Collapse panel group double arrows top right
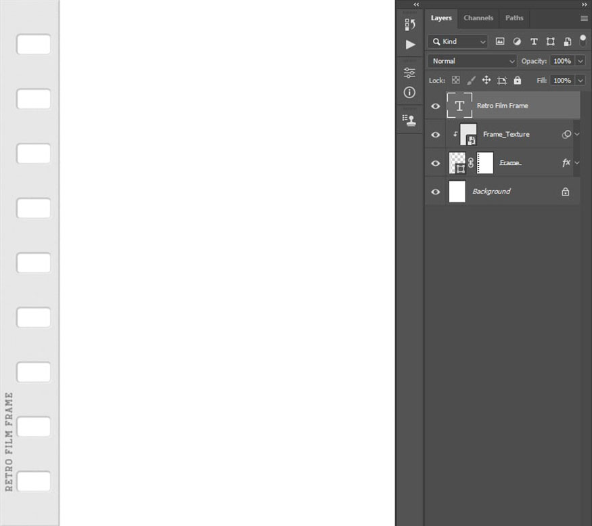Viewport: 592px width, 526px height. [x=585, y=5]
